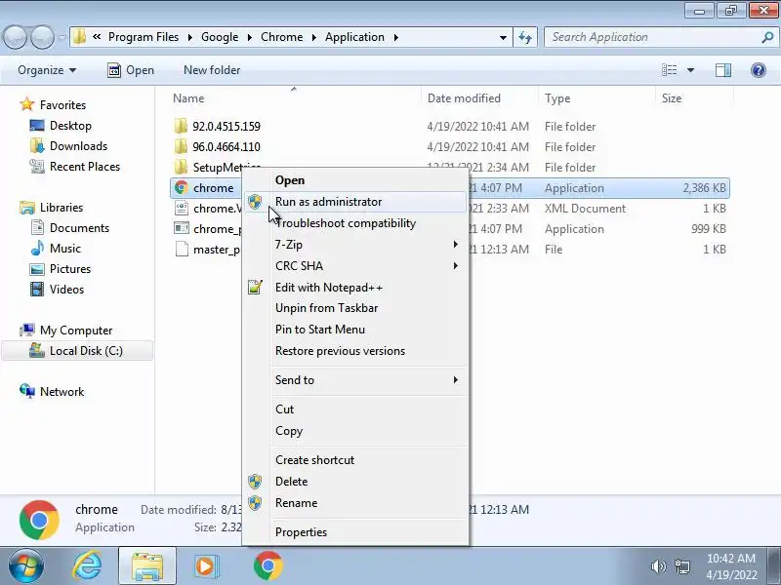Click the refresh button by address bar
This screenshot has width=781, height=585.
(525, 37)
